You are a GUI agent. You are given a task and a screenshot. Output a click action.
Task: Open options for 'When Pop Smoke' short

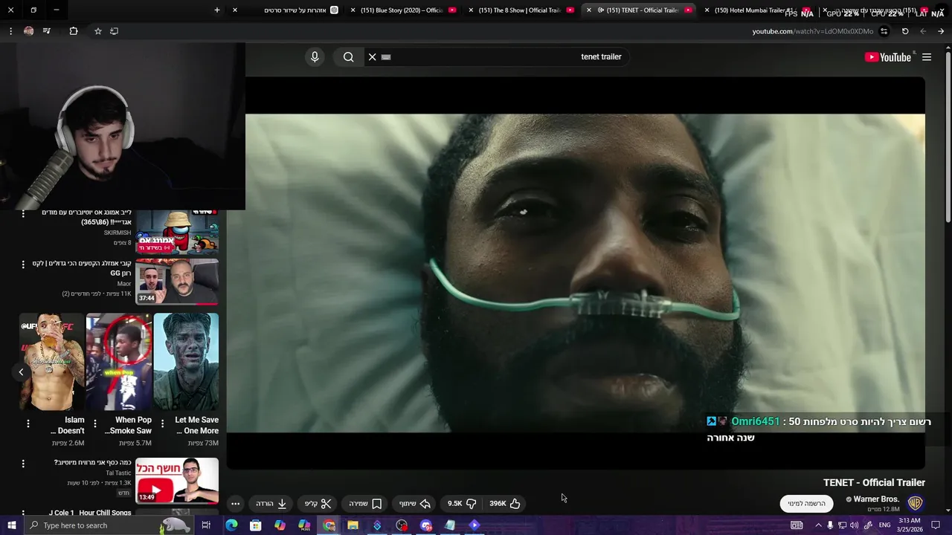click(94, 424)
